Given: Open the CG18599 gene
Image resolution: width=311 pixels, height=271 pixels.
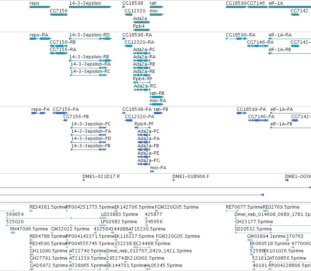Looking at the screenshot, I should [x=236, y=7].
